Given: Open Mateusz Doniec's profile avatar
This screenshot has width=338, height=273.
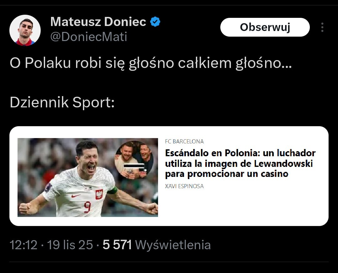Looking at the screenshot, I should (x=25, y=30).
